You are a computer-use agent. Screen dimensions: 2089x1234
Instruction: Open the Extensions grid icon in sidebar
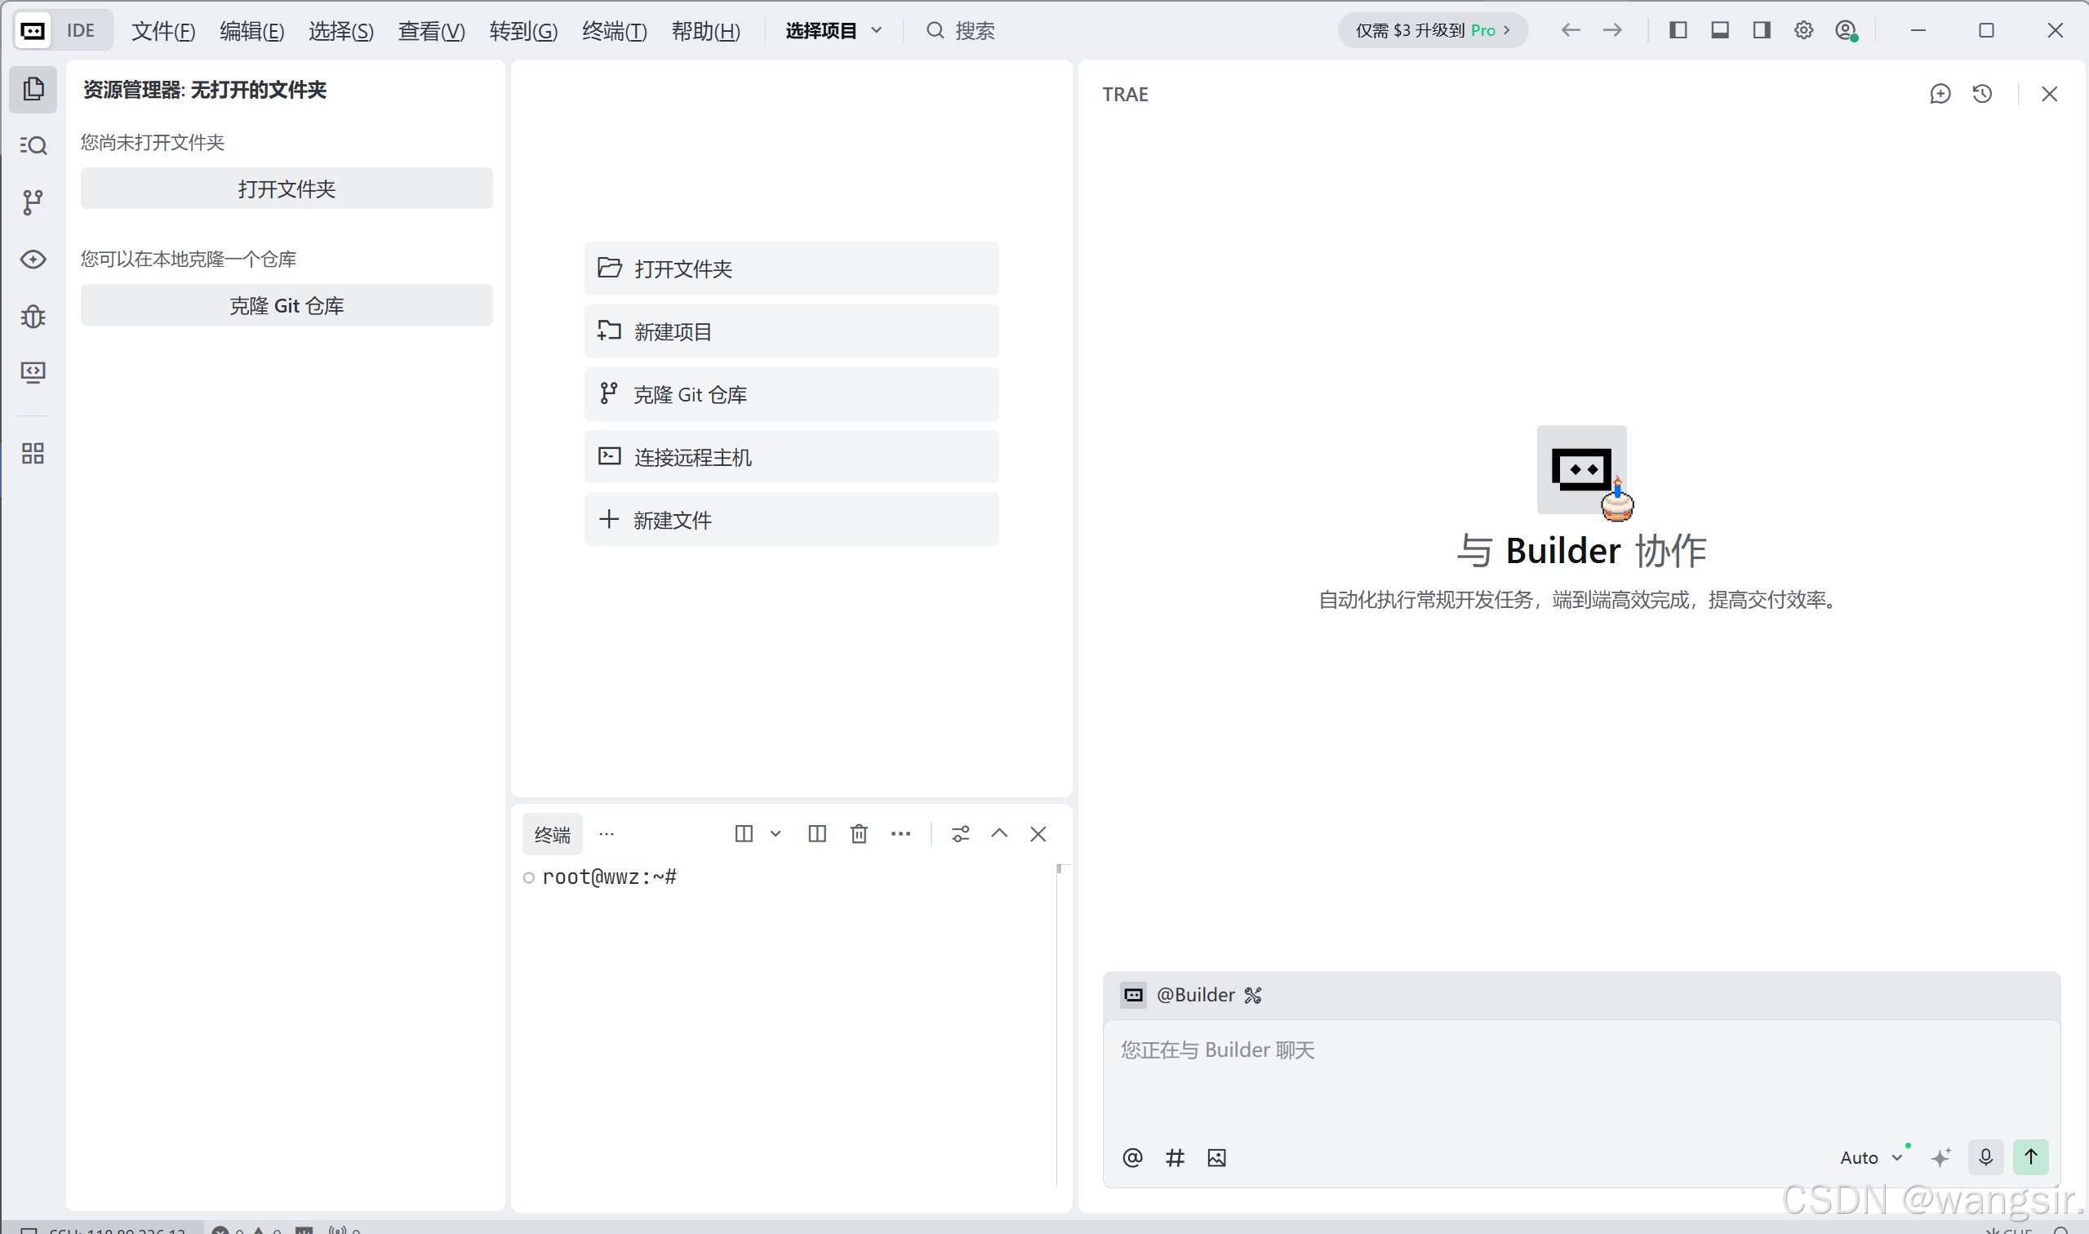coord(33,453)
